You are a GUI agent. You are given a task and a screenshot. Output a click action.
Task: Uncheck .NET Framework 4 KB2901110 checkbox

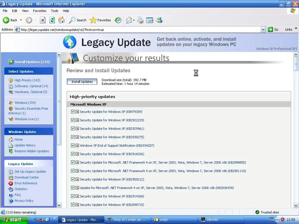click(73, 171)
